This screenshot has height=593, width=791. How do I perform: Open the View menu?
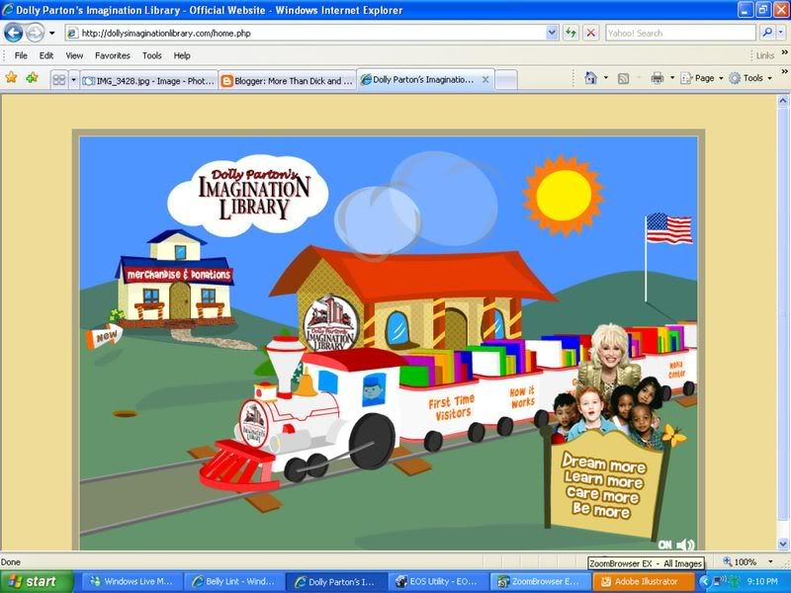[74, 55]
